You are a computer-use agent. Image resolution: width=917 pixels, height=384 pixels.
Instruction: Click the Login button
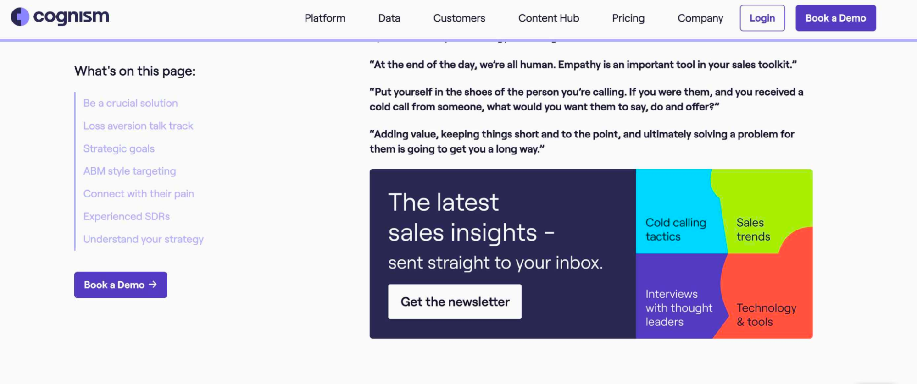point(762,18)
